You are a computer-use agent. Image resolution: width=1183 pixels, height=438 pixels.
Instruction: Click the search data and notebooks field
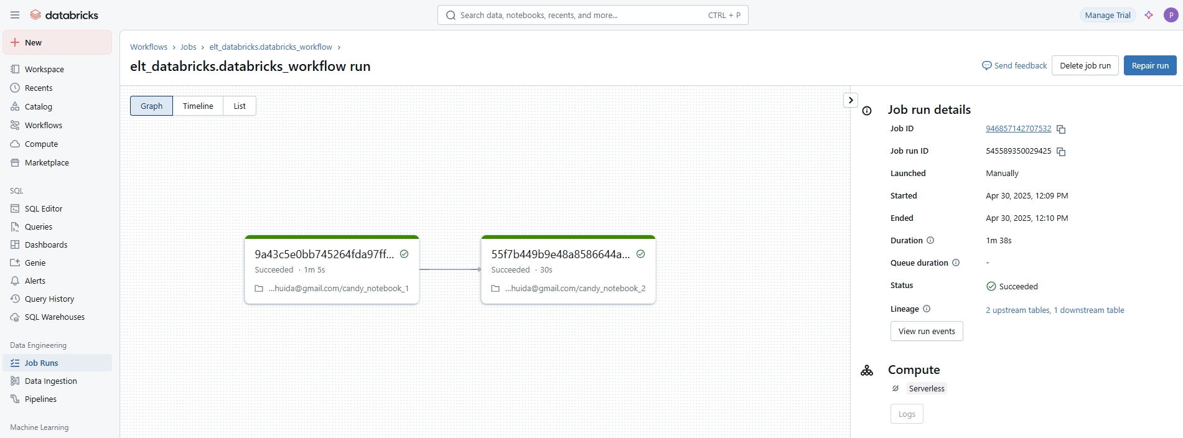(592, 15)
